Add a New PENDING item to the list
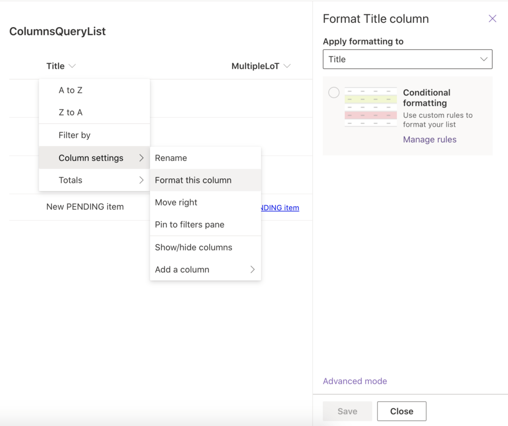This screenshot has width=508, height=426. [85, 207]
